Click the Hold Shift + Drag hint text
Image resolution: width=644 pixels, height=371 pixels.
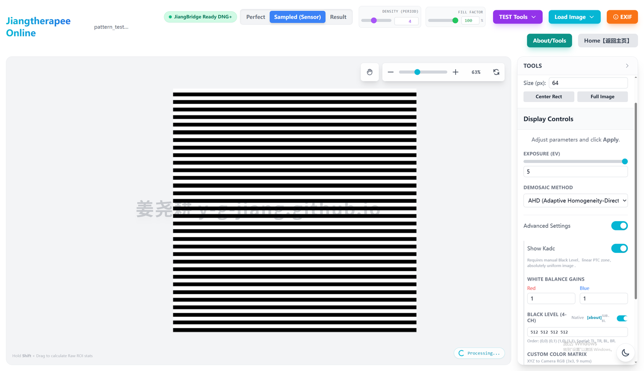coord(52,356)
